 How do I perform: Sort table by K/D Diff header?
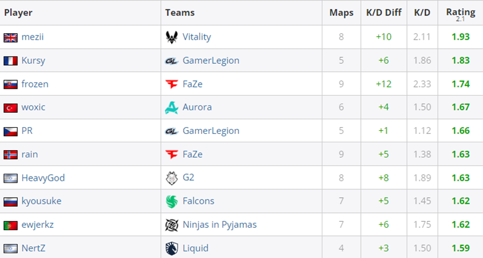pos(383,13)
